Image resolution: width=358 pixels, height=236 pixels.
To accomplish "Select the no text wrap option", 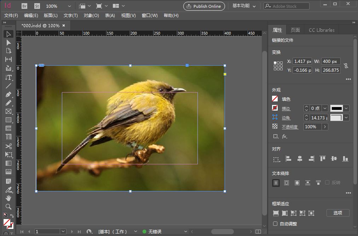I will coord(276,183).
